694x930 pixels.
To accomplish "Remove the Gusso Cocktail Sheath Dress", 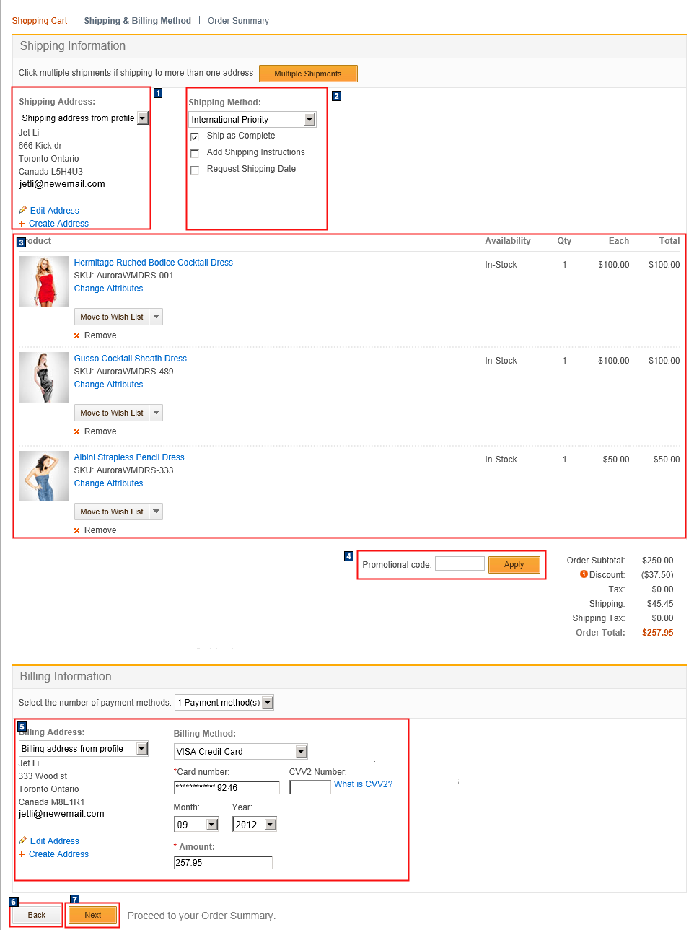I will pyautogui.click(x=77, y=431).
